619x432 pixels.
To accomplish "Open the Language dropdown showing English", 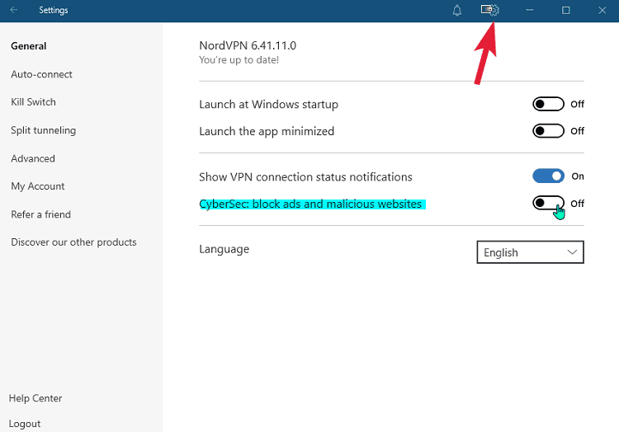I will click(530, 252).
